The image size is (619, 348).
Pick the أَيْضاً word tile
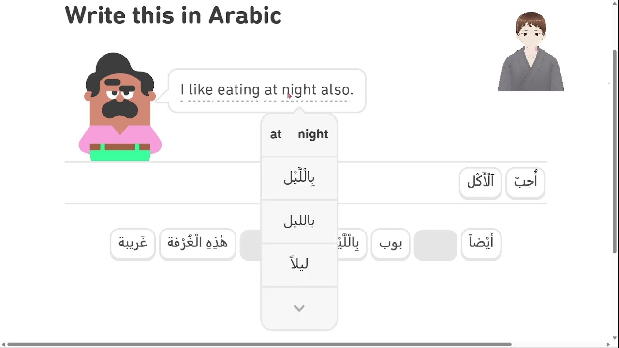481,244
